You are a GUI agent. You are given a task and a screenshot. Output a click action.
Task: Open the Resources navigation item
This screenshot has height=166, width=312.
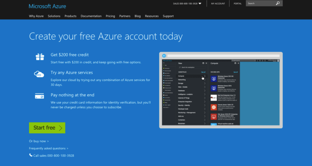[x=152, y=16]
